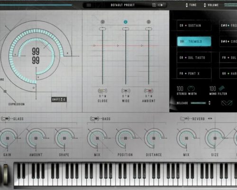Screen dimensions: 237x190
Task: Click the small square icon on Expression line
Action: coord(5,91)
